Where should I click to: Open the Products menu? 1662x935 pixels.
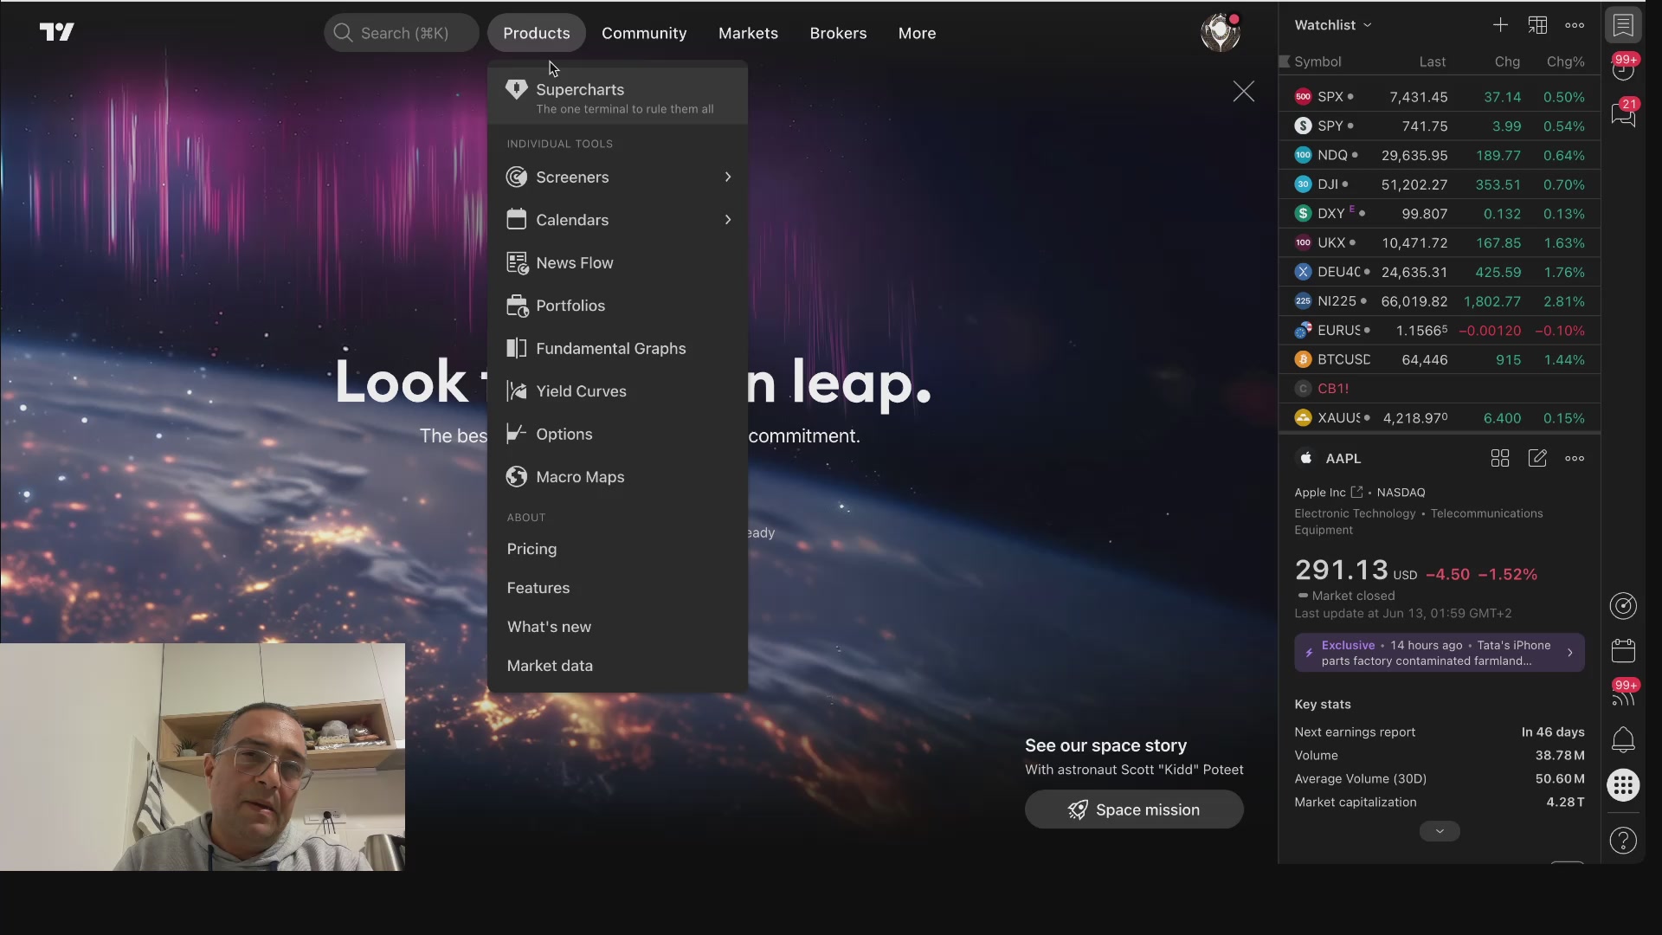tap(537, 33)
